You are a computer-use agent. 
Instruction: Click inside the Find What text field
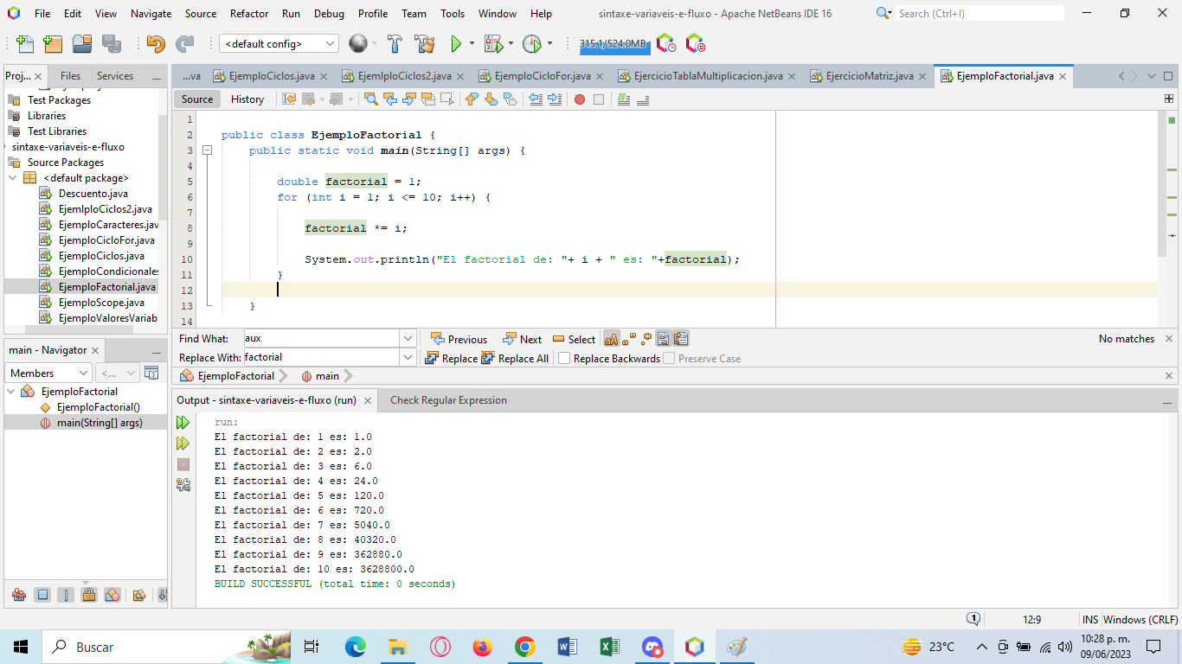[321, 338]
